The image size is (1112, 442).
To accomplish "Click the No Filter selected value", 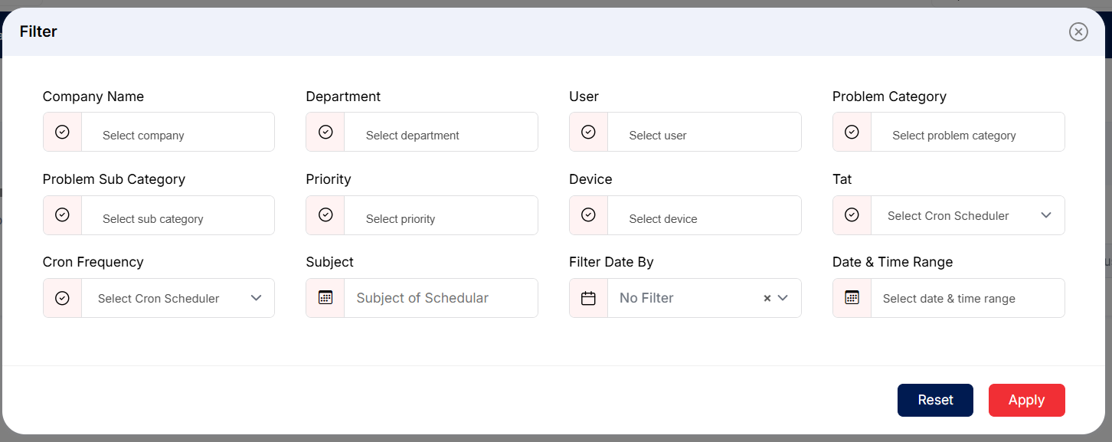I will pos(646,298).
